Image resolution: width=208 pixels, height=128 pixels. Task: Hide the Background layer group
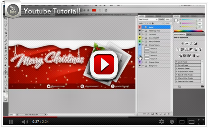(x=140, y=66)
